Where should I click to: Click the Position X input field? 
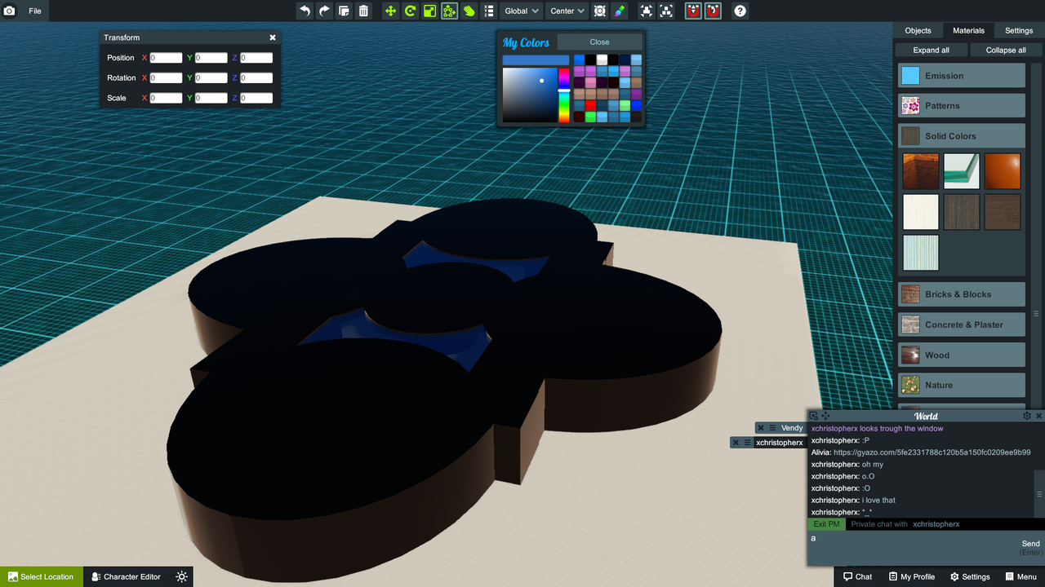pos(166,58)
